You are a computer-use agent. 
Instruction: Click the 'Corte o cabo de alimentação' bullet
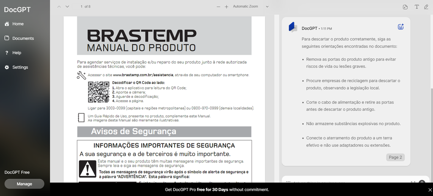[350, 106]
